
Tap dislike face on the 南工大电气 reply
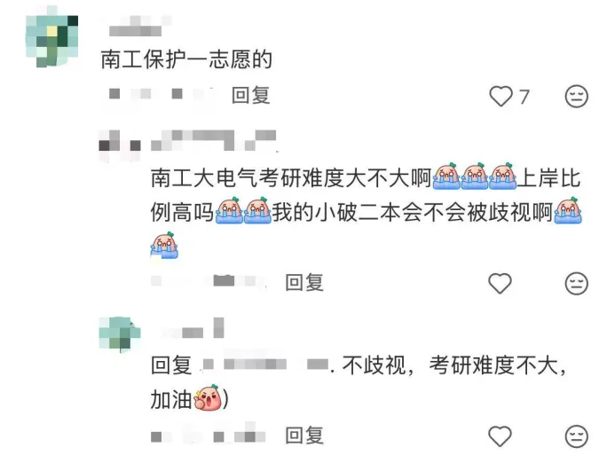(x=576, y=283)
